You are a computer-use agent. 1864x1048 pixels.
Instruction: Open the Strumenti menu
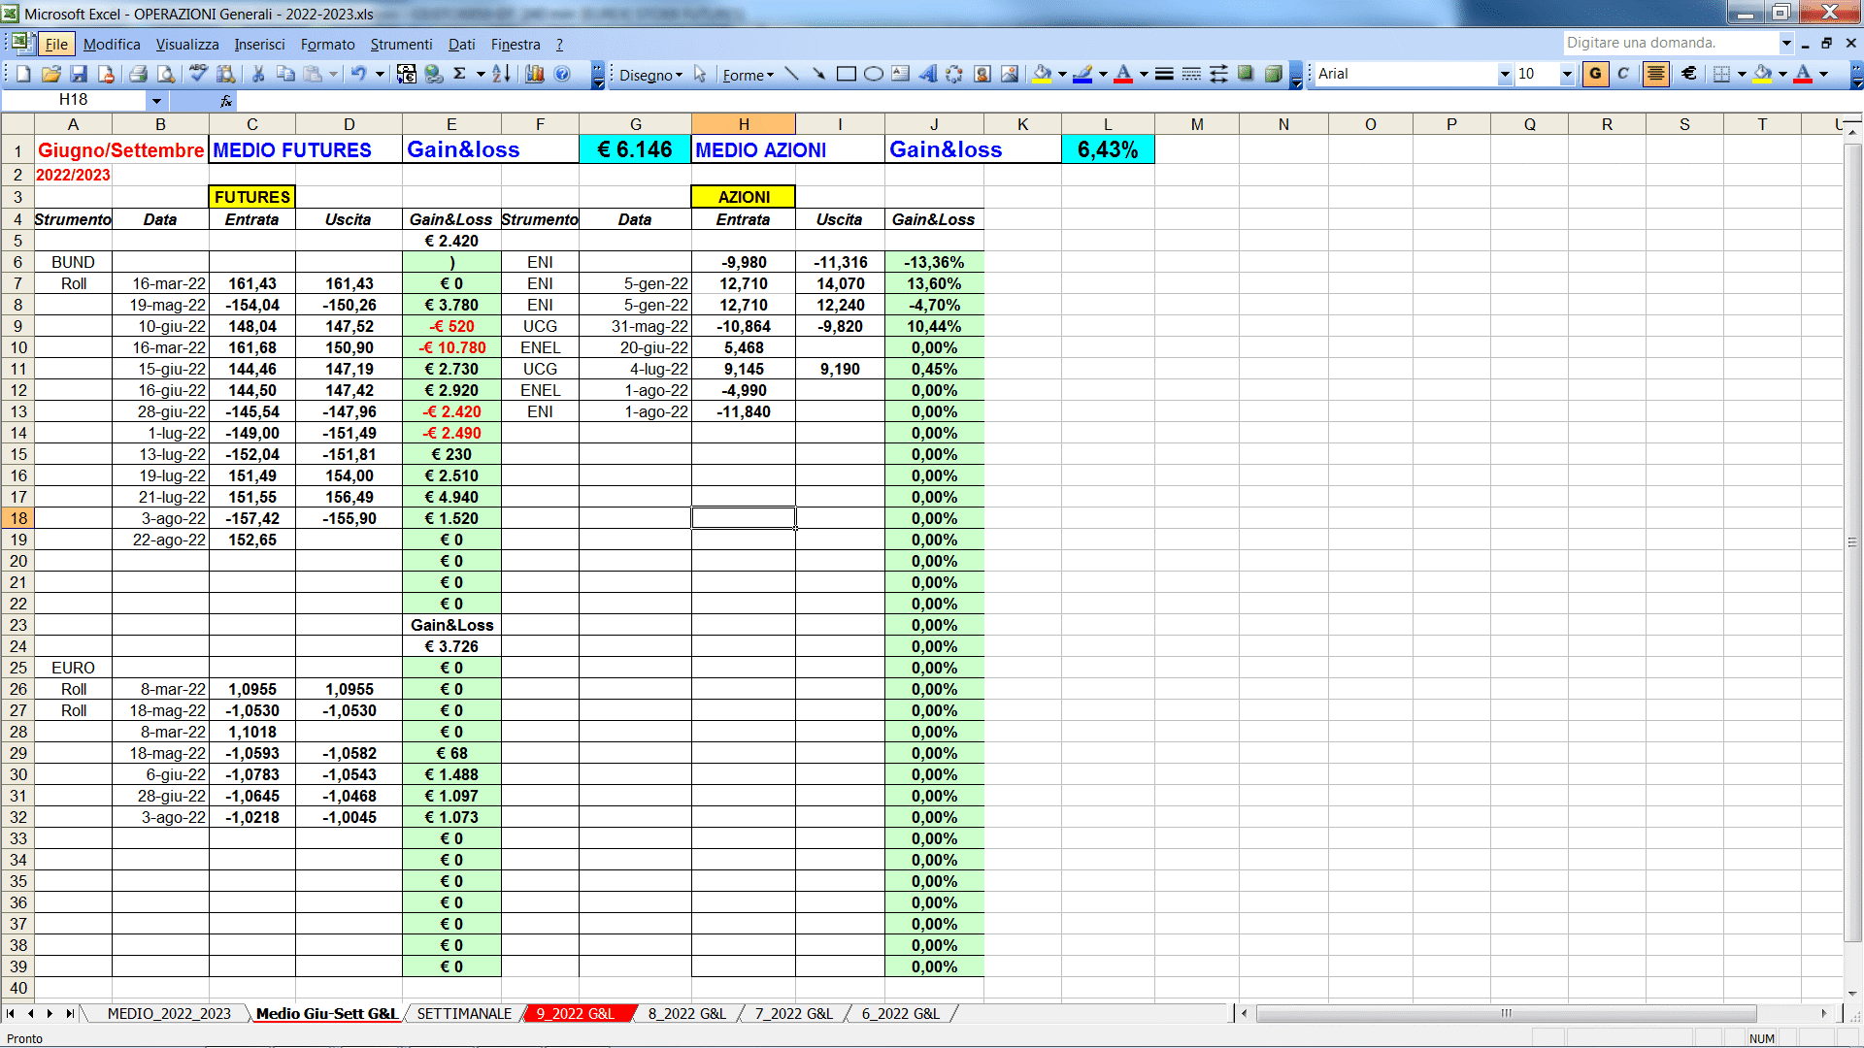click(x=401, y=44)
